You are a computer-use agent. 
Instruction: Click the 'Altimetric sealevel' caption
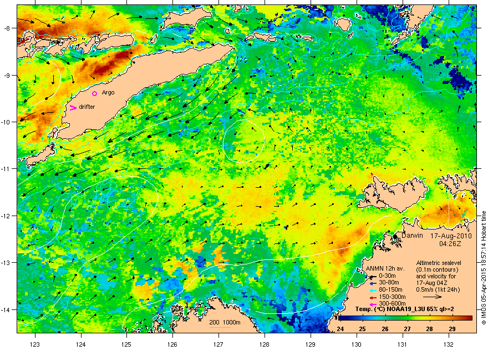click(x=439, y=263)
